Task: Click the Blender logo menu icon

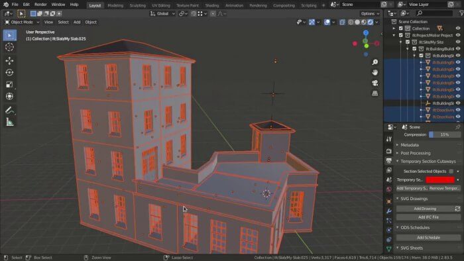Action: (6, 5)
